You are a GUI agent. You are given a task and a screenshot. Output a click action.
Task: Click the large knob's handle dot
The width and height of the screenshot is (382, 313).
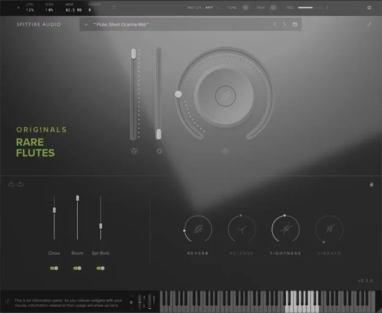[x=178, y=94]
